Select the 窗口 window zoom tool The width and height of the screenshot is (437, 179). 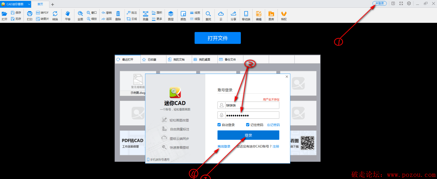[92, 13]
